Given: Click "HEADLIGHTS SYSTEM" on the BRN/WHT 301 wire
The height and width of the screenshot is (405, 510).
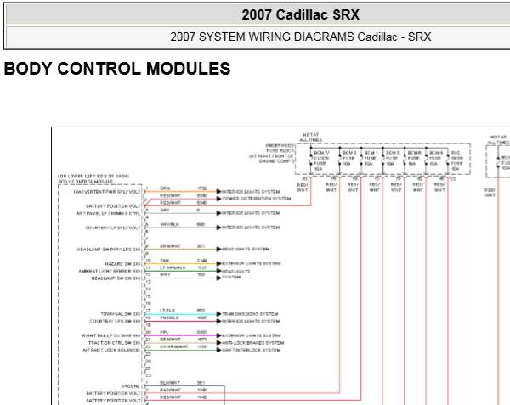Looking at the screenshot, I should [246, 250].
